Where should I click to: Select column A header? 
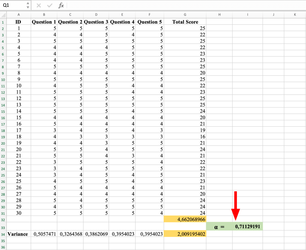19,15
